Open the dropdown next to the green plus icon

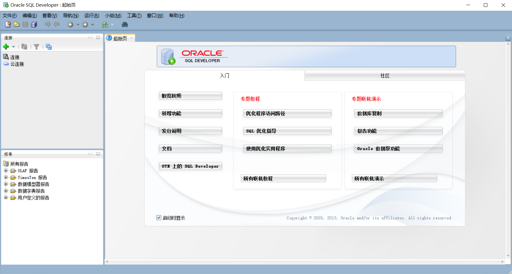click(13, 47)
